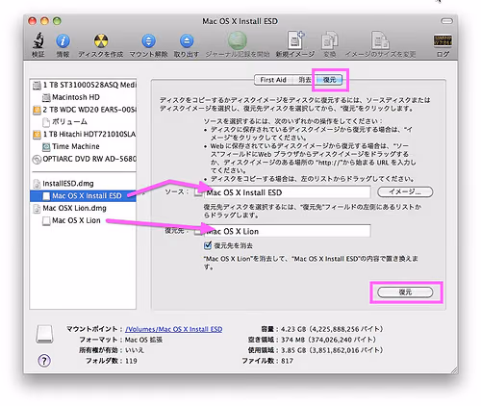Select the ボリューム volume in sidebar
481x406 pixels.
click(x=83, y=122)
